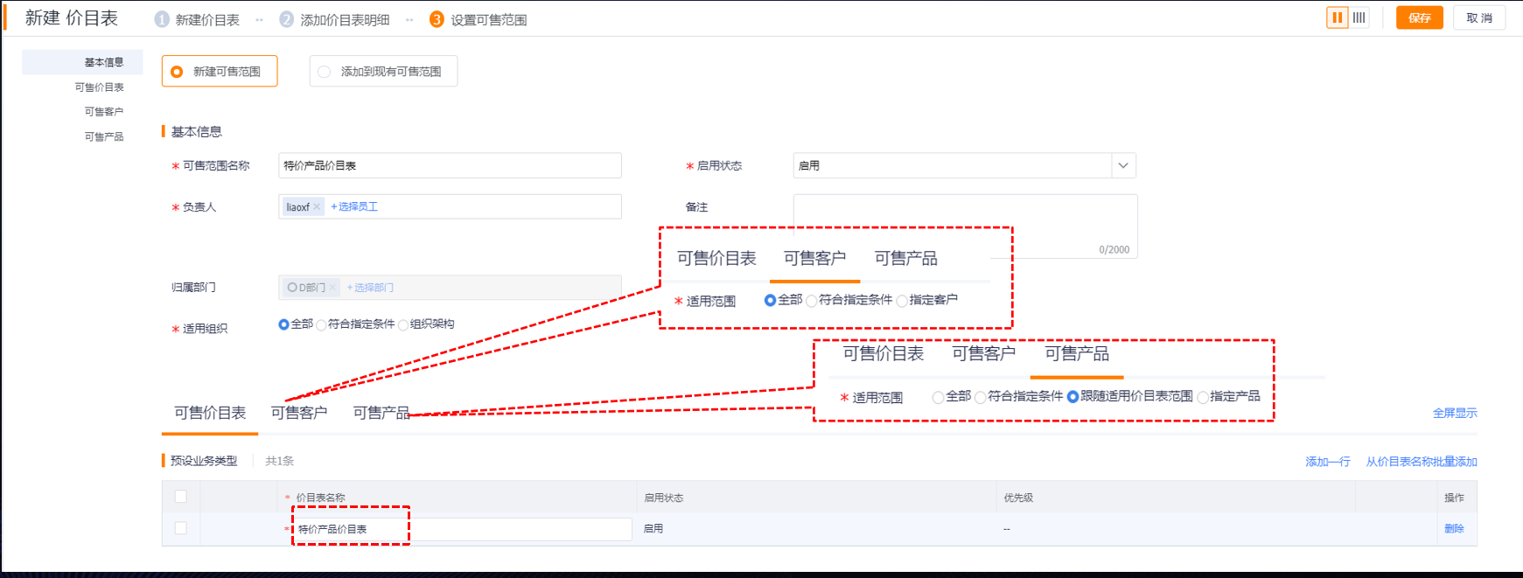Jump to 可售客户 in left sidebar
The height and width of the screenshot is (578, 1523).
tap(103, 112)
